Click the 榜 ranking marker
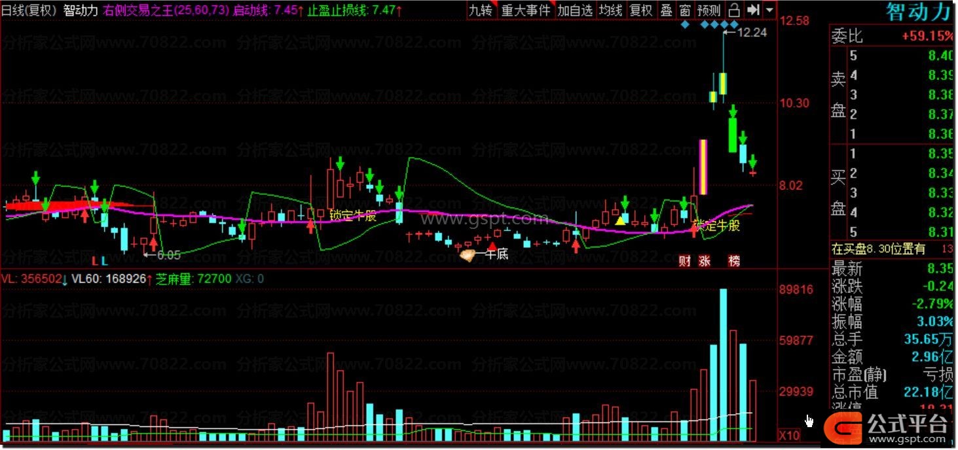This screenshot has width=958, height=450. (x=734, y=261)
